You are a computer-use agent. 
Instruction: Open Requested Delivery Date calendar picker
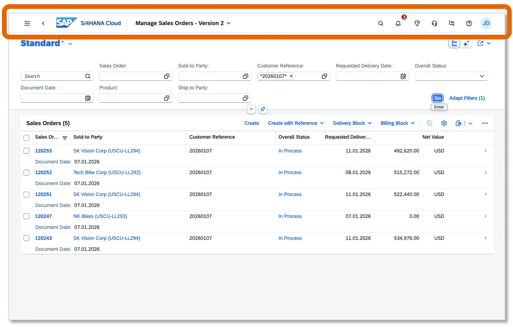[x=403, y=76]
